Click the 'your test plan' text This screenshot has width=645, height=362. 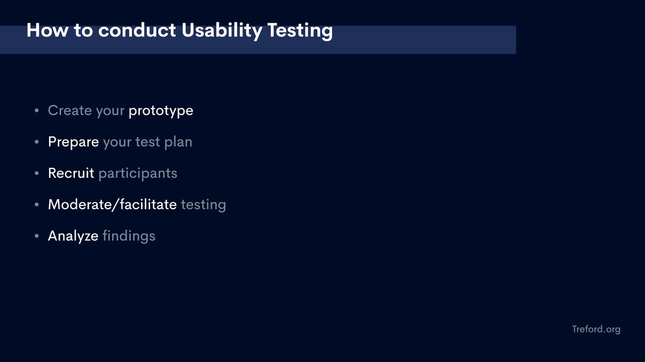(x=147, y=143)
